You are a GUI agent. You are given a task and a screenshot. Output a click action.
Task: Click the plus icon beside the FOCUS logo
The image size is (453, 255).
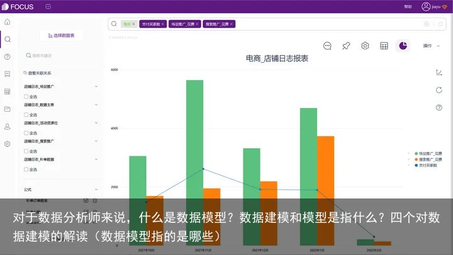click(x=48, y=7)
